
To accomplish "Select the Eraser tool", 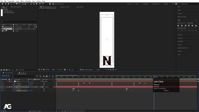I will click(37, 4).
